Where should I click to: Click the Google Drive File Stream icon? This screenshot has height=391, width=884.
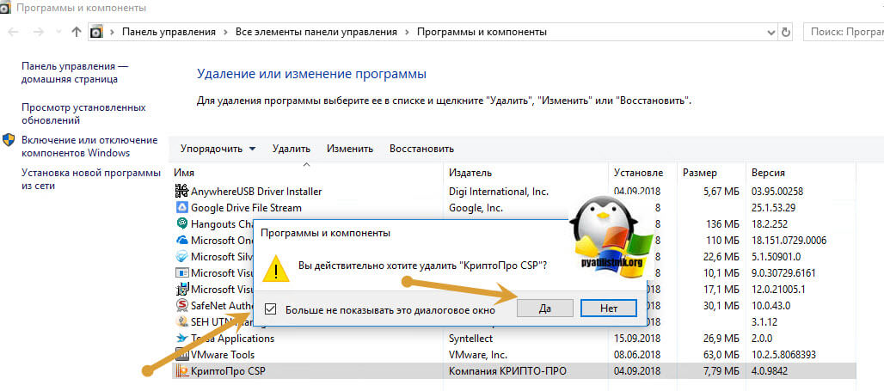pyautogui.click(x=181, y=207)
